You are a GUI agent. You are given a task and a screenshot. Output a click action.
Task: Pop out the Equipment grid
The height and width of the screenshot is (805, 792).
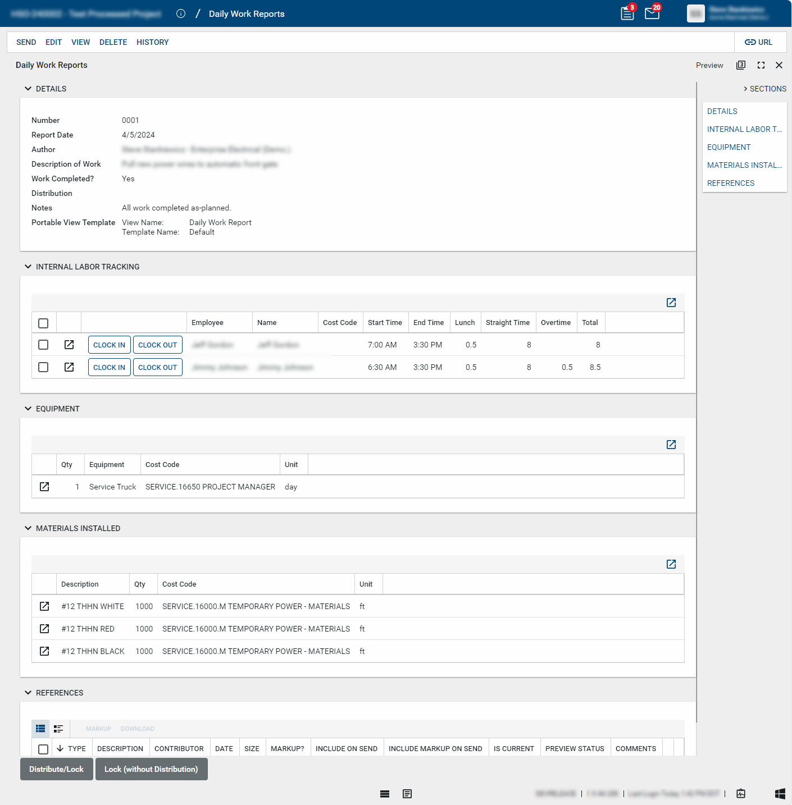[x=671, y=445]
